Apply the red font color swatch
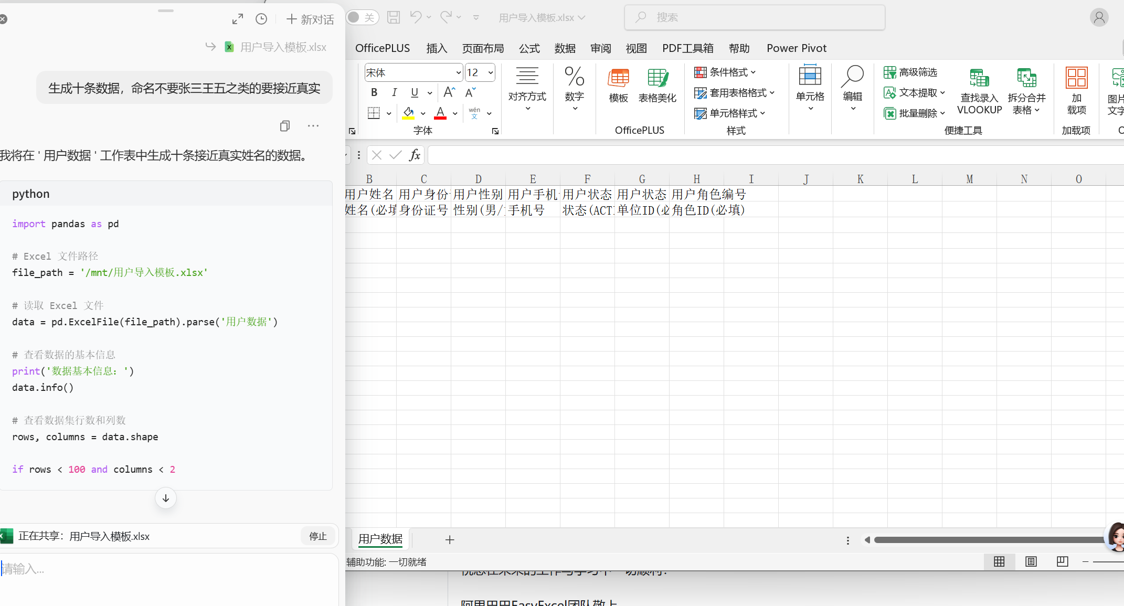This screenshot has height=606, width=1124. 440,113
